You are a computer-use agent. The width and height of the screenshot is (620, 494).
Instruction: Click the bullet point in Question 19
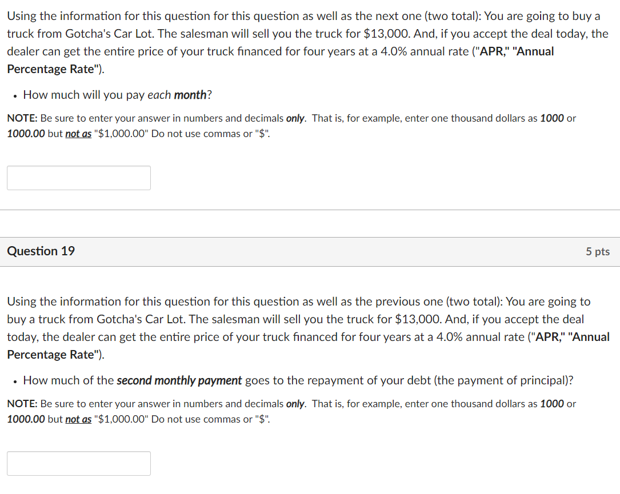[x=14, y=382]
